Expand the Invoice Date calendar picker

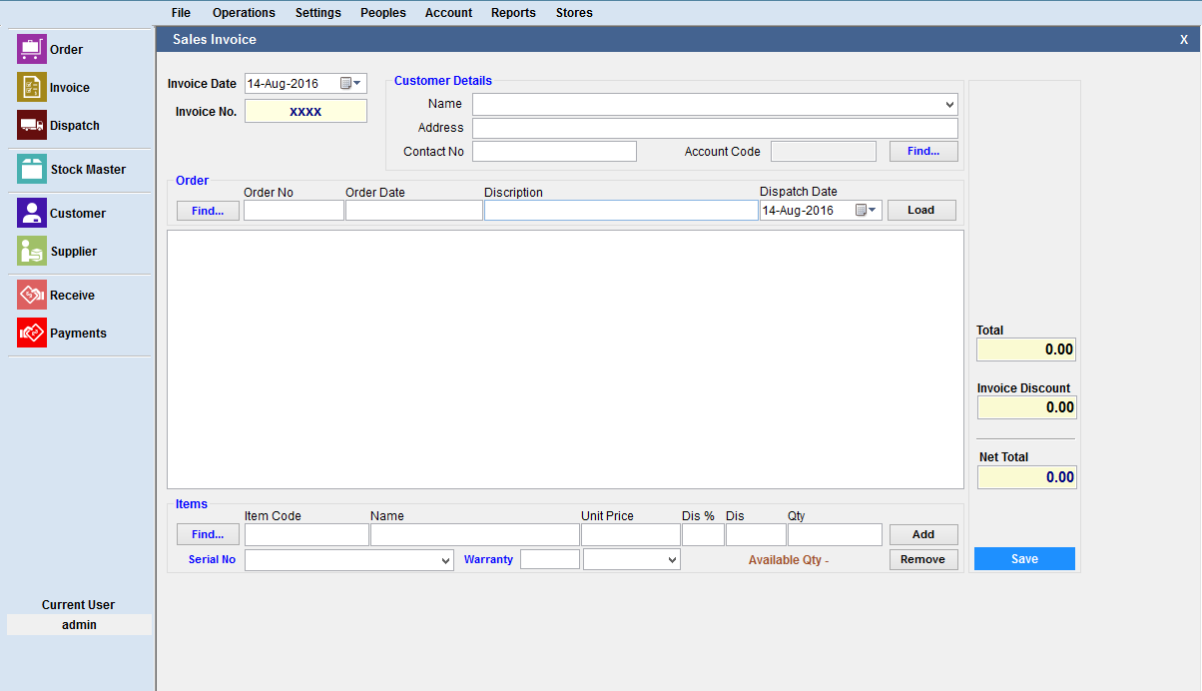(350, 84)
